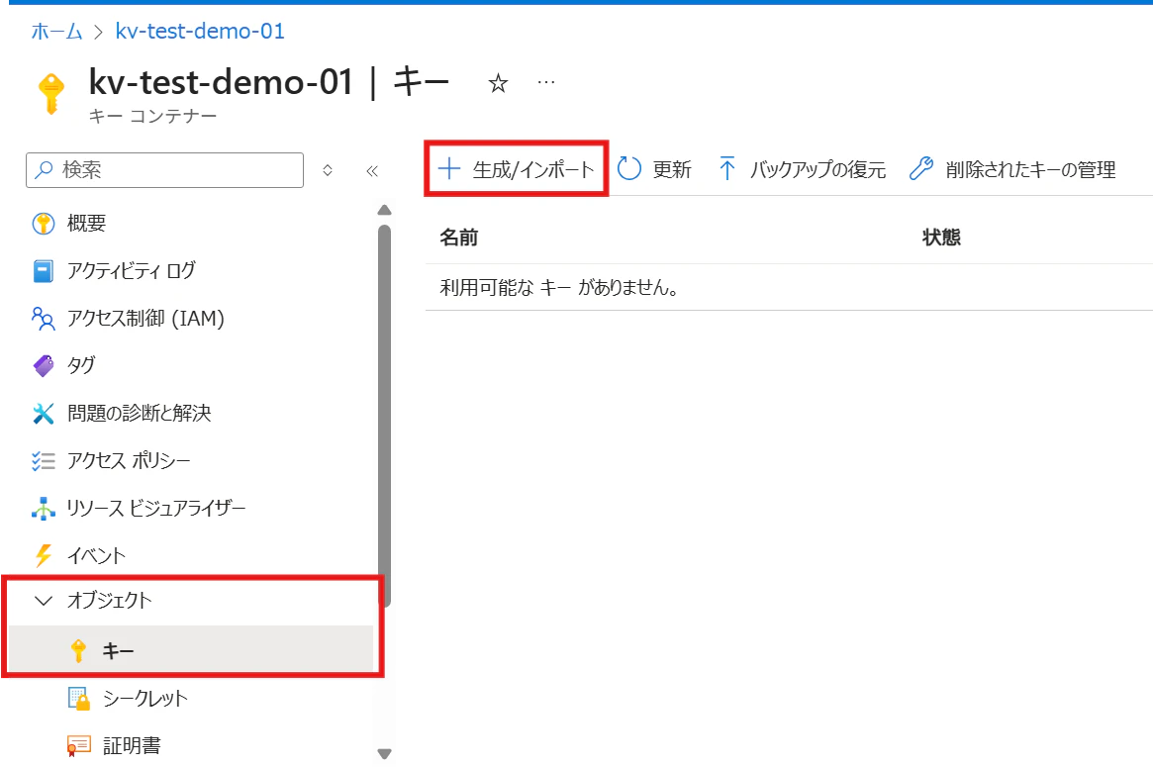Click the diagnose wrench-cross icon
The width and height of the screenshot is (1153, 767).
click(44, 414)
